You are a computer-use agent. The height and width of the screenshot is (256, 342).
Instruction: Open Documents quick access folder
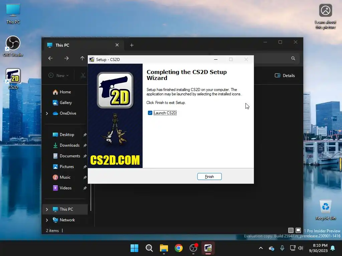click(x=70, y=156)
